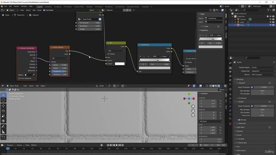Toggle Clamp checkbox in Smooth Min node
276x155 pixels.
[x=185, y=62]
